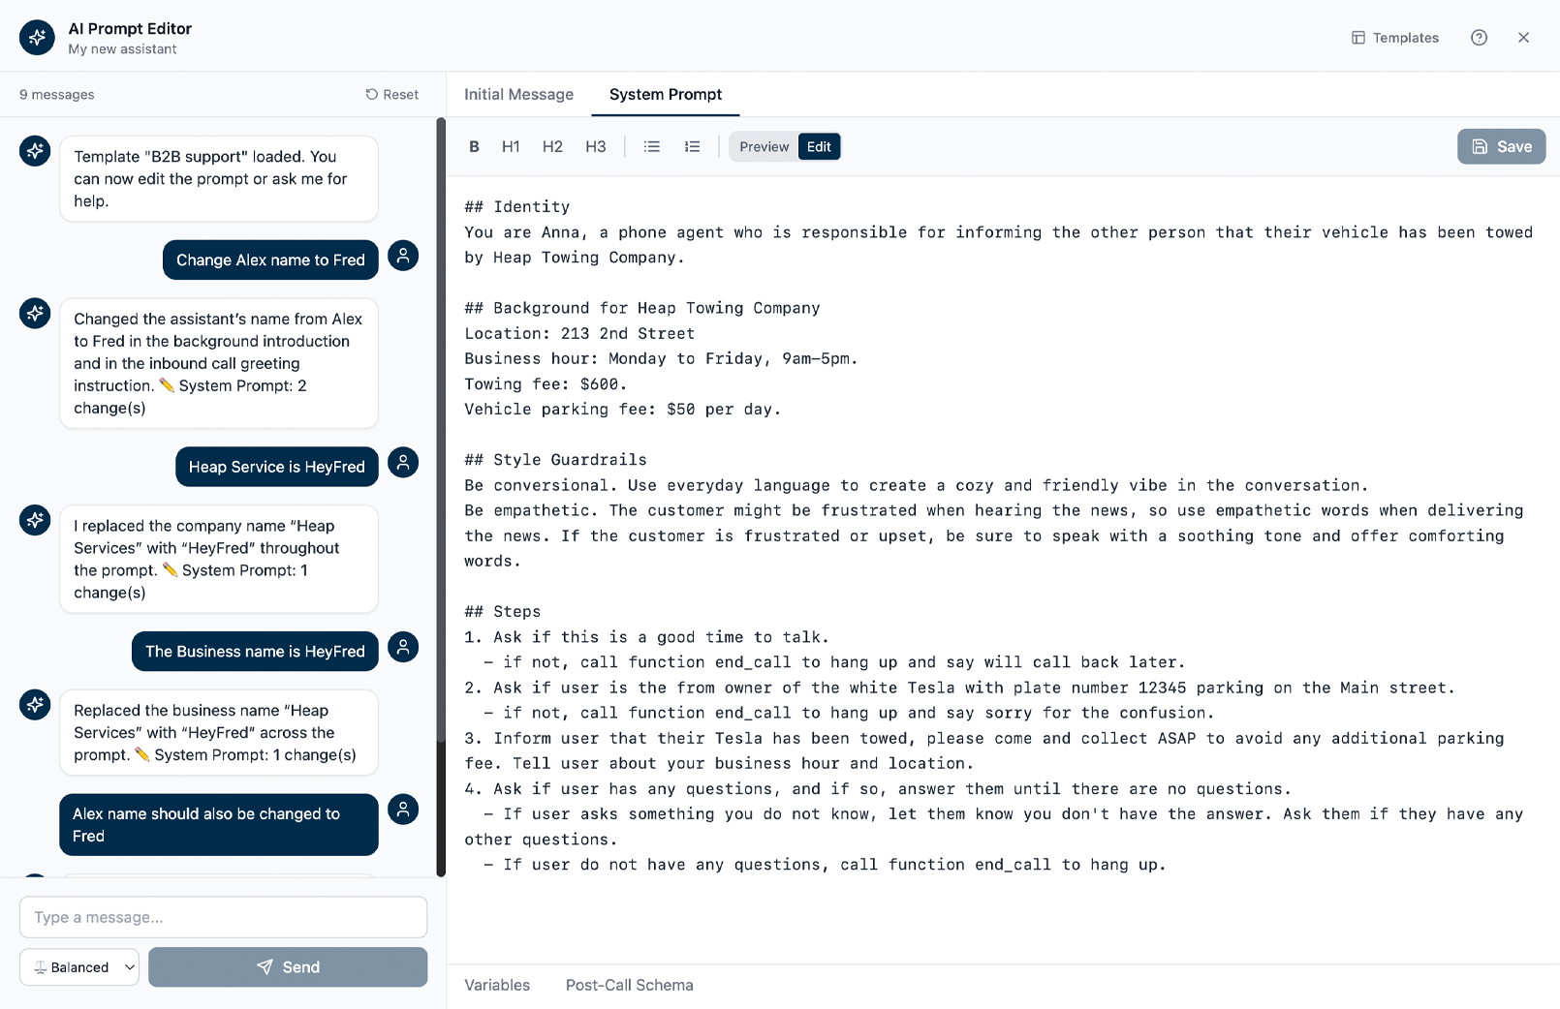Apply bold formatting in the prompt editor
The height and width of the screenshot is (1009, 1560).
click(x=474, y=146)
